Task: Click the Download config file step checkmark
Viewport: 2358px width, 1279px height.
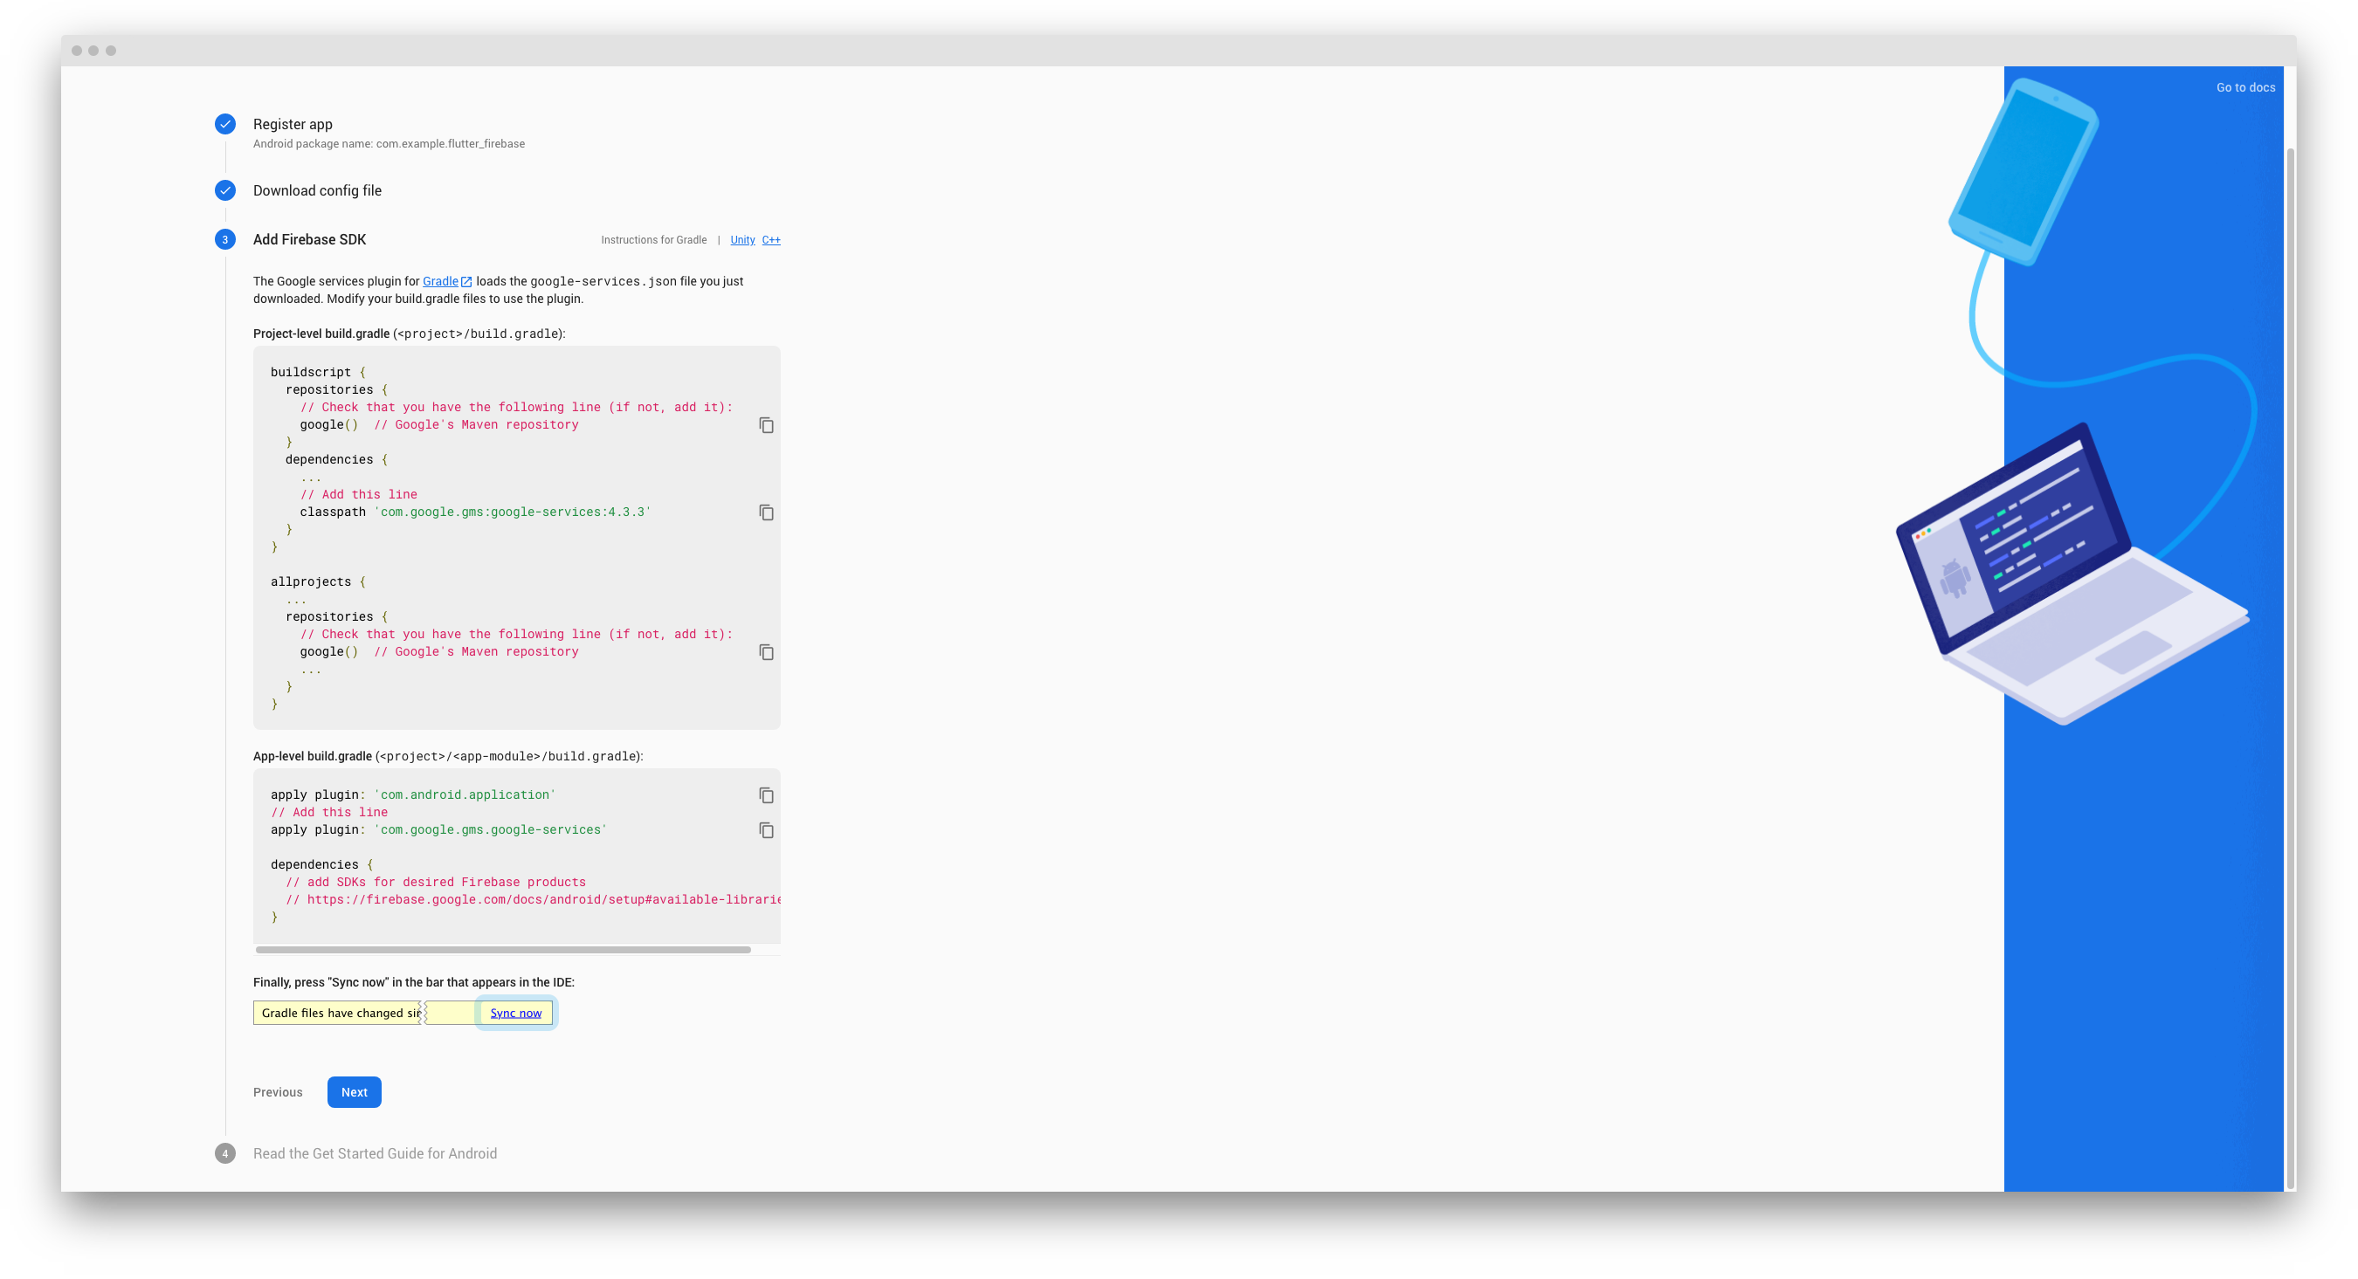Action: pos(225,190)
